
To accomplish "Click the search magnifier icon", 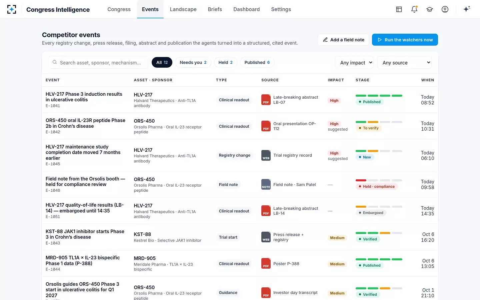I will point(55,62).
